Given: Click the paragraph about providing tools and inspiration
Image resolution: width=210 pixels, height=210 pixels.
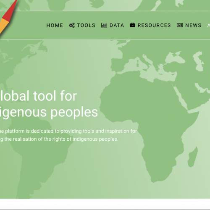Looking at the screenshot, I should (68, 135).
